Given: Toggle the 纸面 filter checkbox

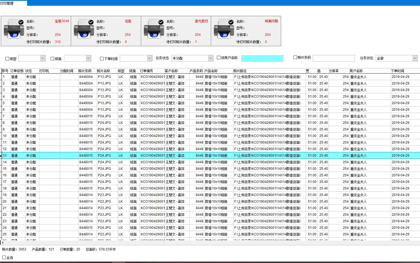Looking at the screenshot, I should tap(52, 59).
